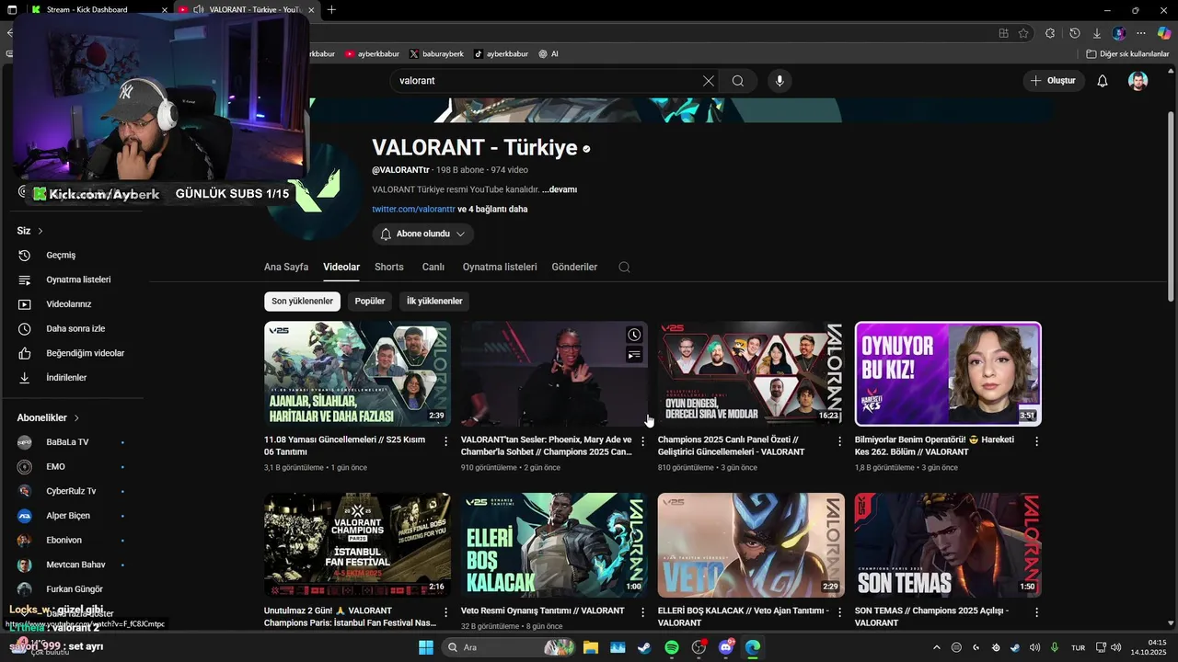Open Edge browser history icon

click(1074, 33)
